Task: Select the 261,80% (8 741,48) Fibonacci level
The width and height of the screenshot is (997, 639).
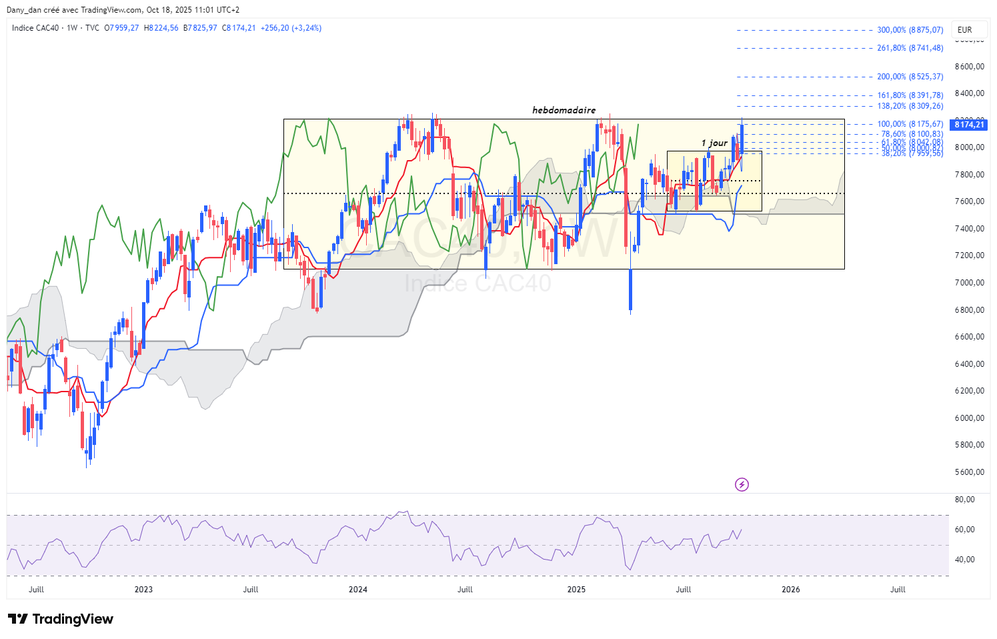Action: pyautogui.click(x=910, y=48)
